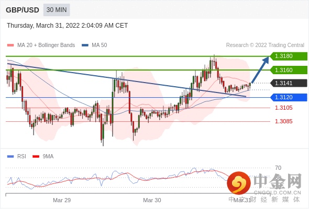Image resolution: width=309 pixels, height=209 pixels.
Task: Toggle the RSI legend entry
Action: click(x=17, y=157)
